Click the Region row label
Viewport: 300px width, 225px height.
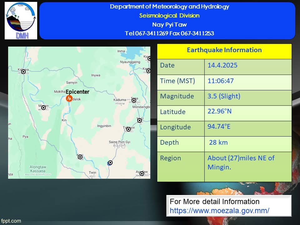pyautogui.click(x=171, y=158)
